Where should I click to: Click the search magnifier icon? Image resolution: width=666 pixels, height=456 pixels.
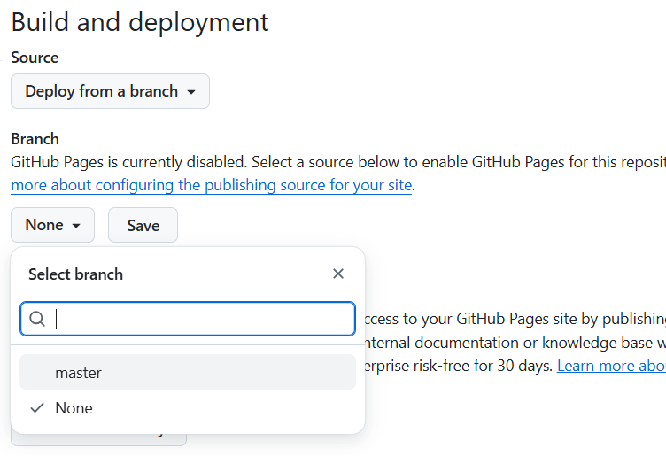[37, 319]
